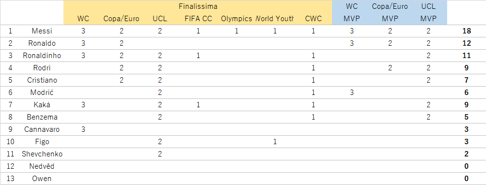Select the Finalissima header cell

point(198,6)
